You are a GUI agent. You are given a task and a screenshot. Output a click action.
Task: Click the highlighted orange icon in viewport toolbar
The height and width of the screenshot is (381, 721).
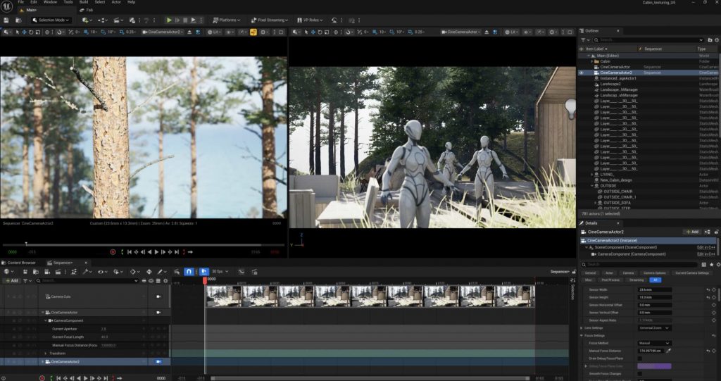coord(253,32)
